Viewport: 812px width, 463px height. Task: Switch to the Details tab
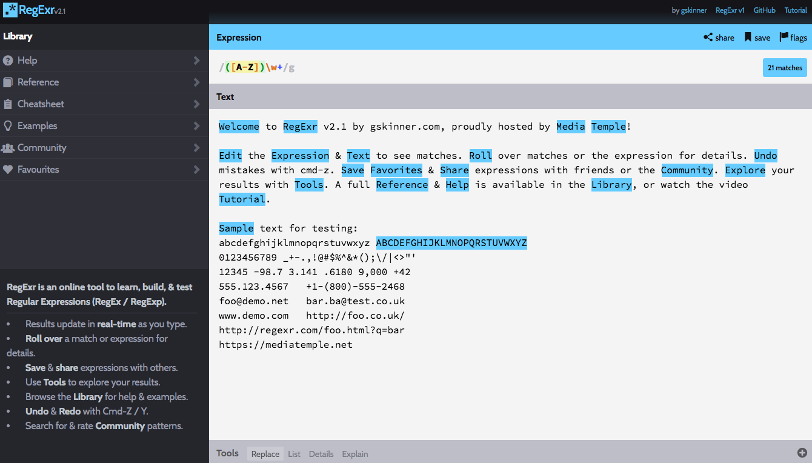[x=321, y=454]
